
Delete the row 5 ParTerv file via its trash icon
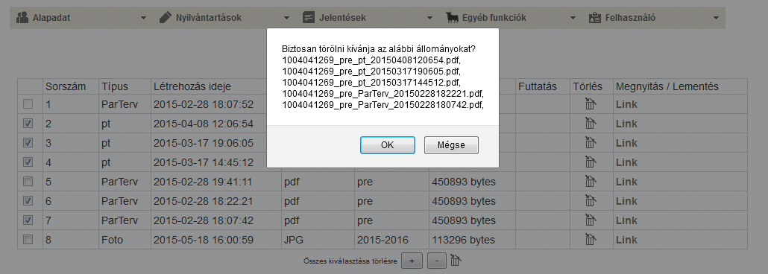(x=591, y=182)
